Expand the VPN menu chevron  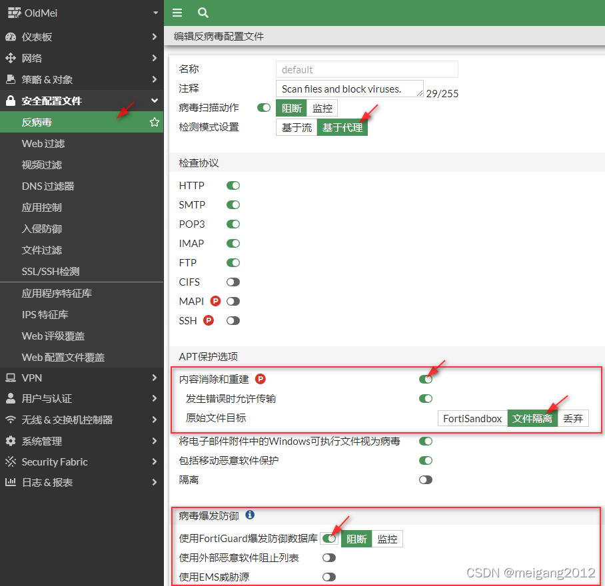[x=155, y=378]
